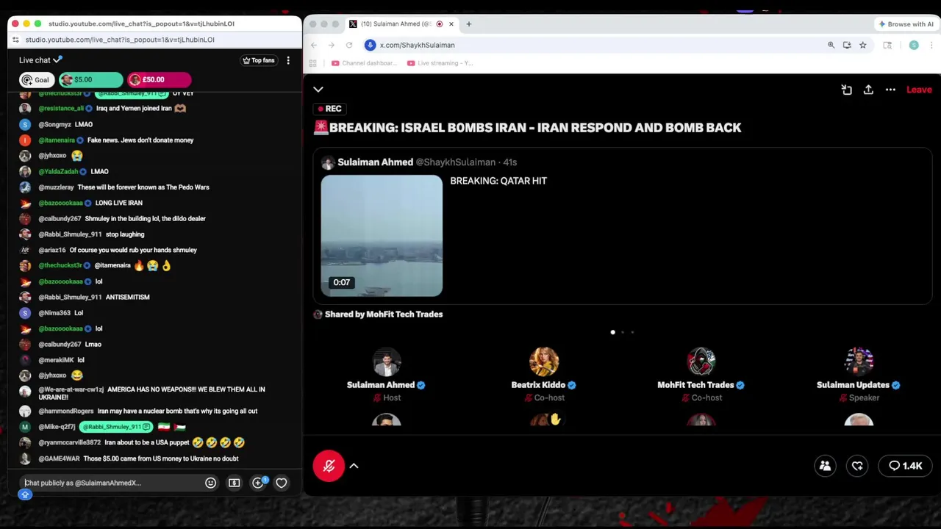Open speaker Sulaiman Updates' avatar
941x529 pixels.
point(859,361)
